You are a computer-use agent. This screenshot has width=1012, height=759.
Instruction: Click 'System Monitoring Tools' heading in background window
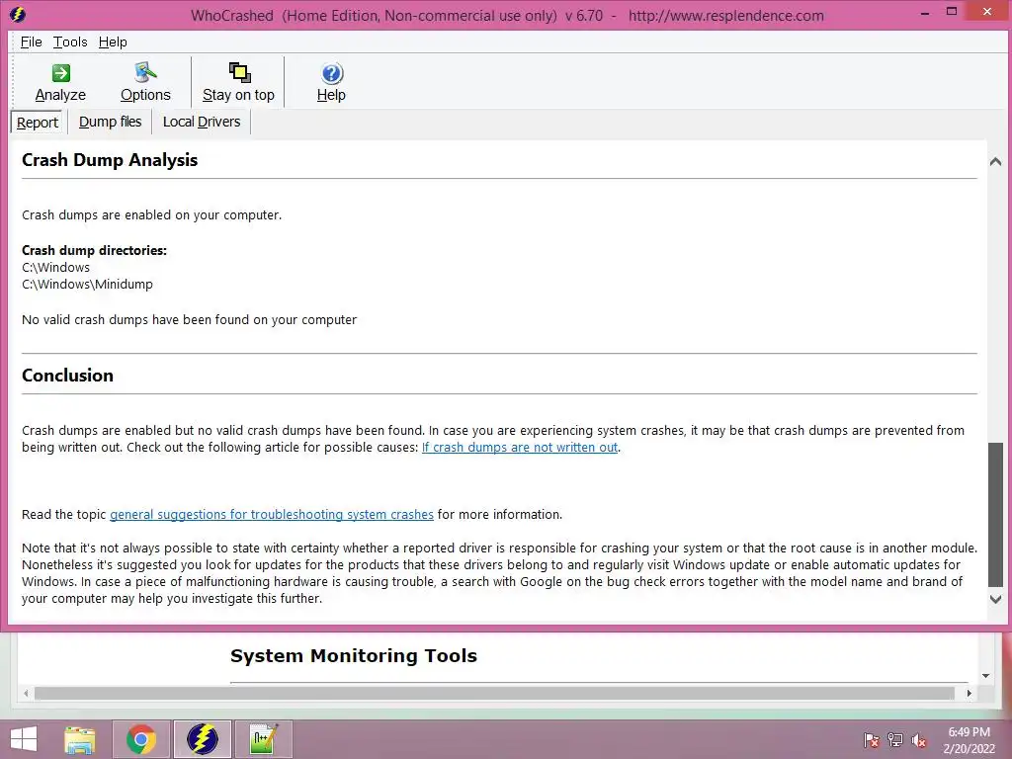tap(354, 656)
